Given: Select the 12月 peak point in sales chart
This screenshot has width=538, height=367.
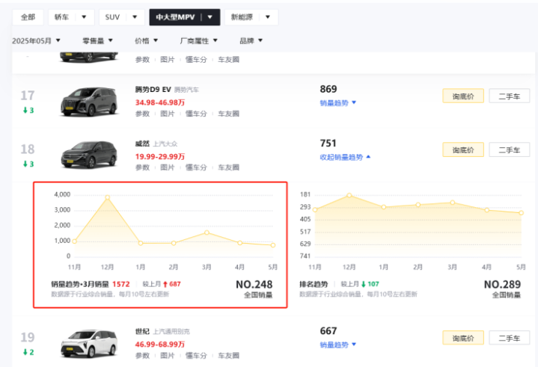Looking at the screenshot, I should (108, 197).
